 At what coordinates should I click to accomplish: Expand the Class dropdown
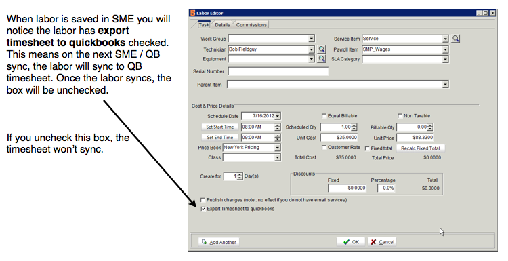click(x=277, y=157)
